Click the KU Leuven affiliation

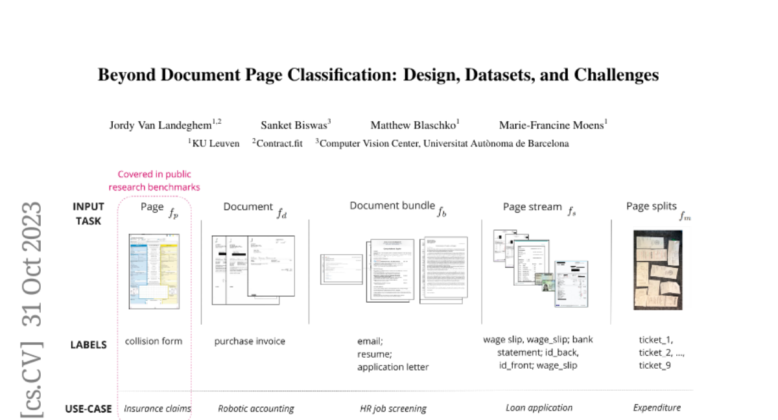[214, 143]
